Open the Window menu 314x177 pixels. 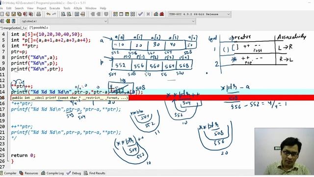(x=91, y=8)
